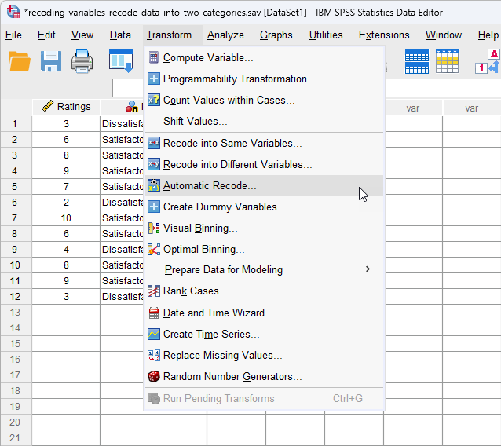Click the Print toolbar icon

(x=82, y=61)
